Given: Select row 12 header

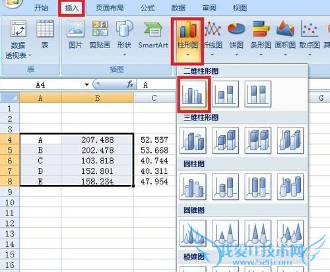Looking at the screenshot, I should (x=9, y=223).
